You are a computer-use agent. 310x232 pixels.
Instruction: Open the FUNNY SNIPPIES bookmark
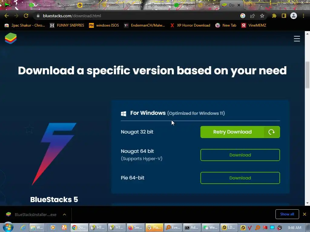67,25
